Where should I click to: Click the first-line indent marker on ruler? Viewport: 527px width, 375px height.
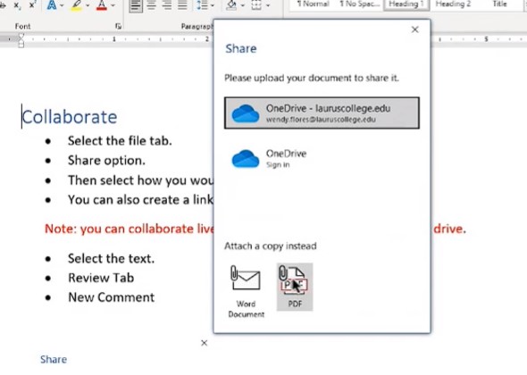pyautogui.click(x=21, y=37)
